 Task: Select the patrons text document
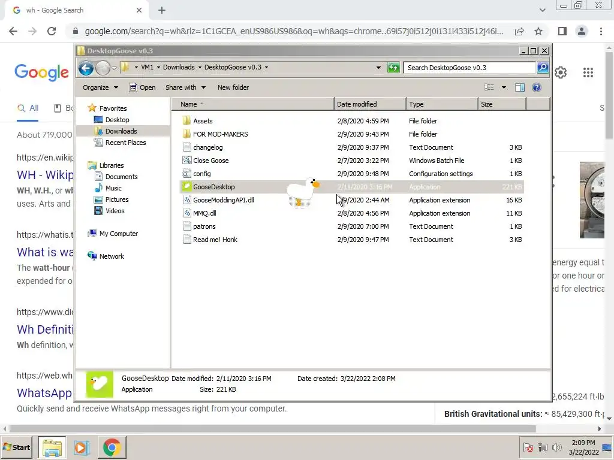pos(204,226)
